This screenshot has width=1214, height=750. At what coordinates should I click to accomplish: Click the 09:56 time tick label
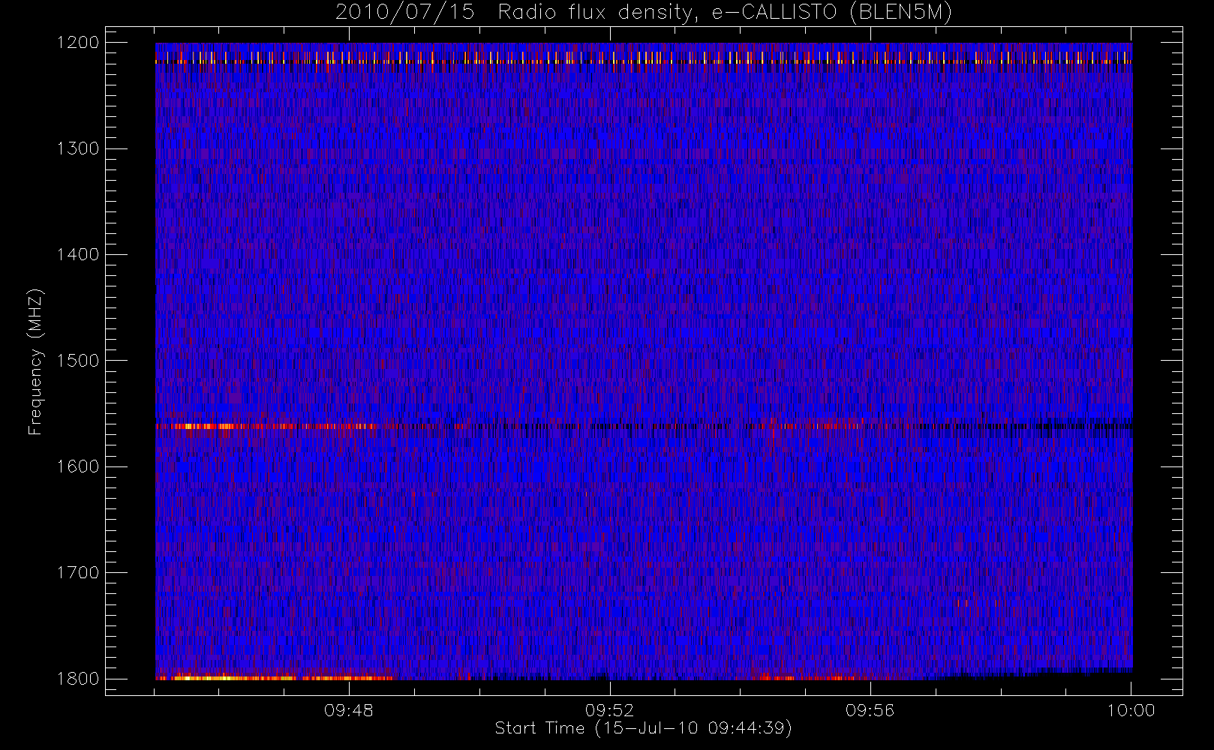coord(870,710)
